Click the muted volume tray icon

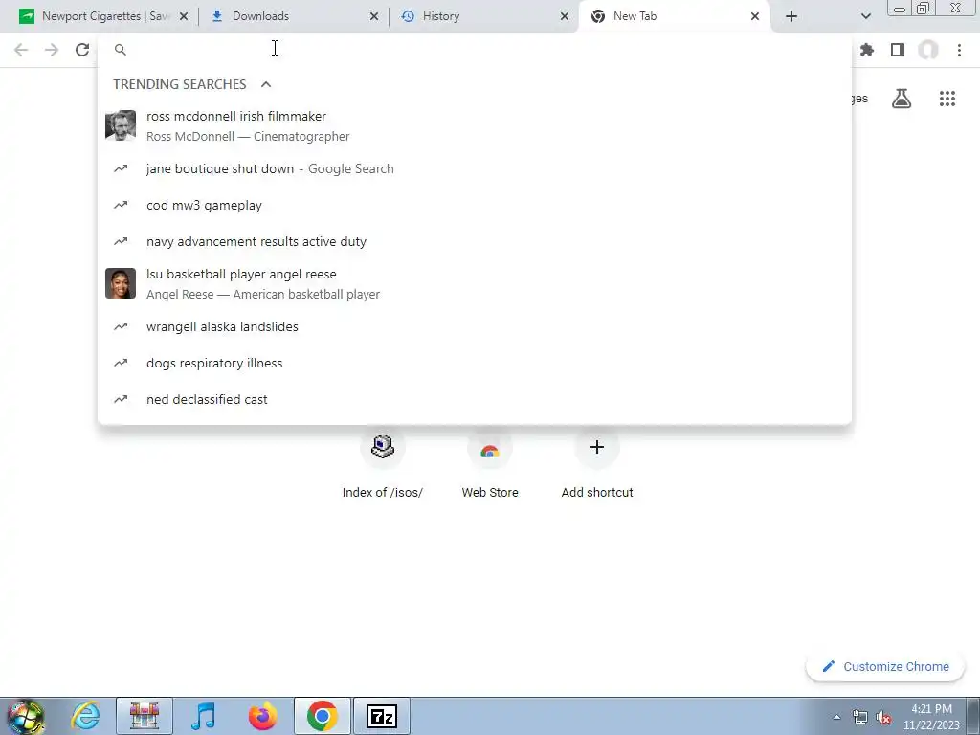click(883, 718)
